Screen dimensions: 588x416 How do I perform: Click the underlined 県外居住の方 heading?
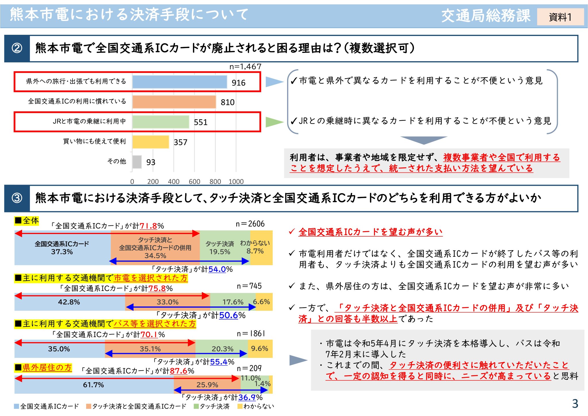47,367
